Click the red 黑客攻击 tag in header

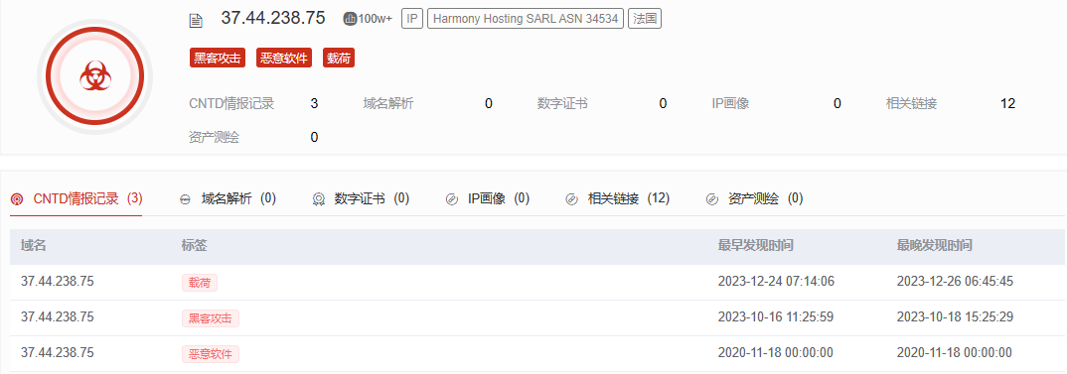click(x=218, y=58)
